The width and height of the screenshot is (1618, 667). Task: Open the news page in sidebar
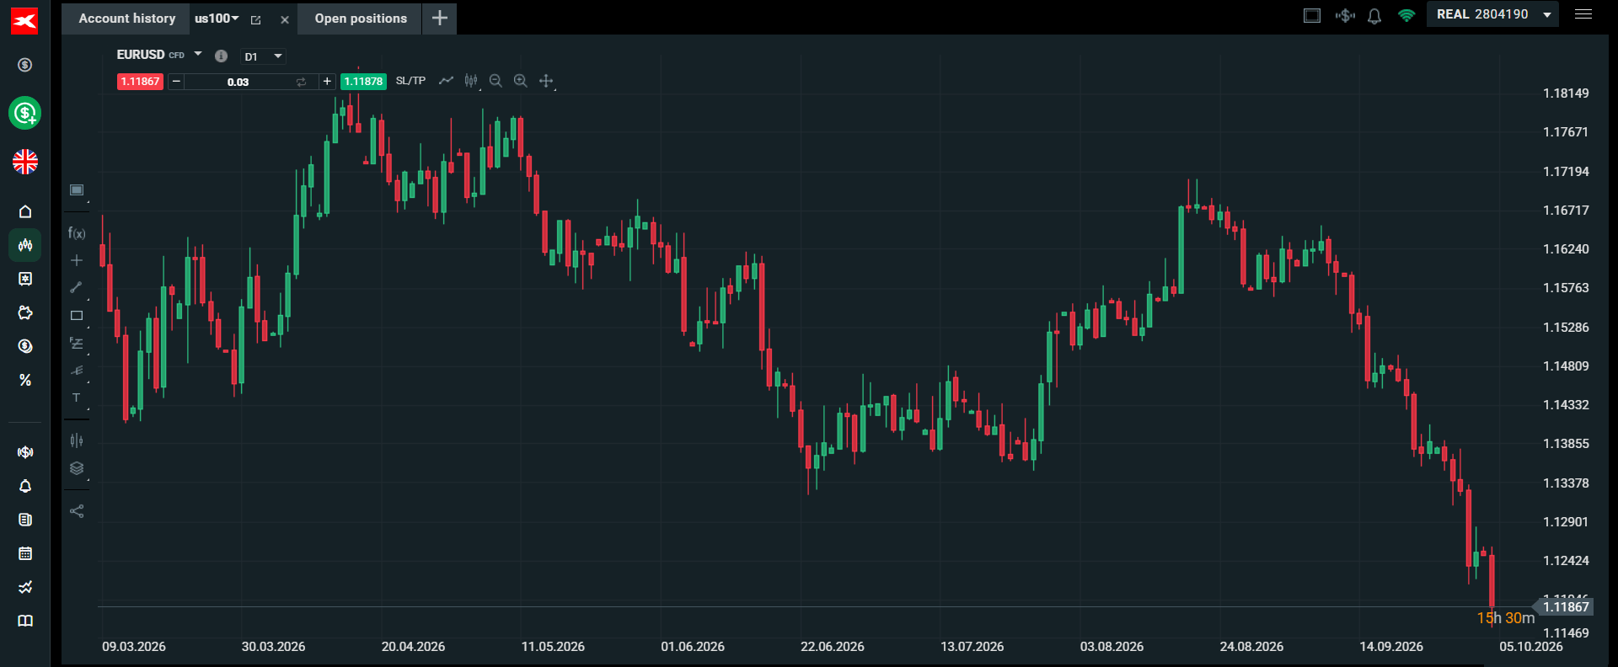tap(25, 520)
